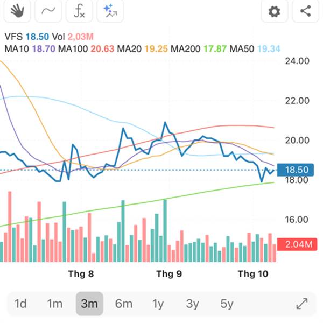Select the 5y time range
This screenshot has height=323, width=323.
point(227,304)
